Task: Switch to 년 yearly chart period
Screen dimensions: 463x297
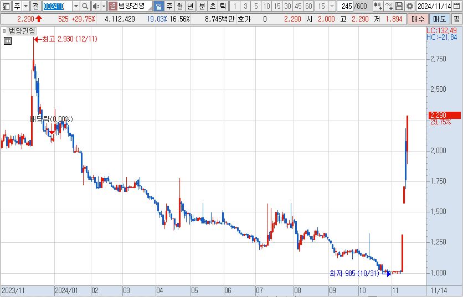Action: (191, 6)
